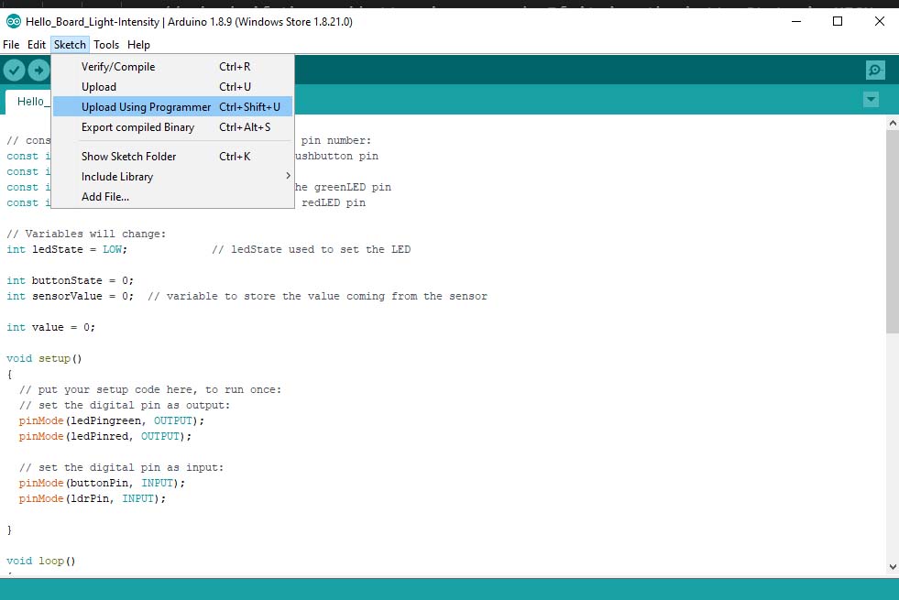Image resolution: width=899 pixels, height=600 pixels.
Task: Select Upload Using Programmer
Action: pos(172,106)
